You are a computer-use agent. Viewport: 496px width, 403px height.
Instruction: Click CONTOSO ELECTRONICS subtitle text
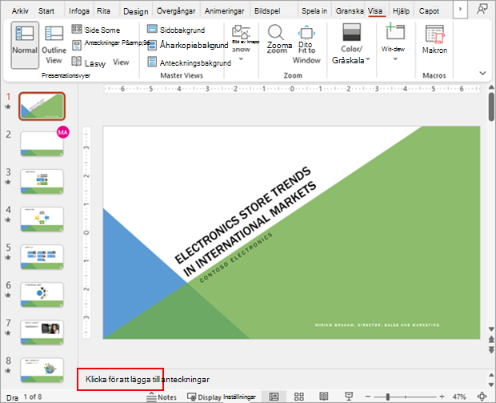click(x=236, y=257)
